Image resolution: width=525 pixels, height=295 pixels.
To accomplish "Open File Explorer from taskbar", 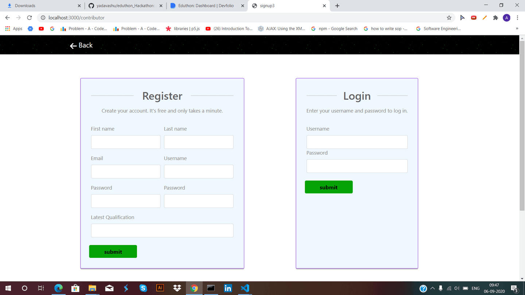I will pos(92,288).
